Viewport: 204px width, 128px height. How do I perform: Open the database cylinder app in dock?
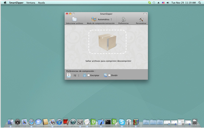pos(129,122)
